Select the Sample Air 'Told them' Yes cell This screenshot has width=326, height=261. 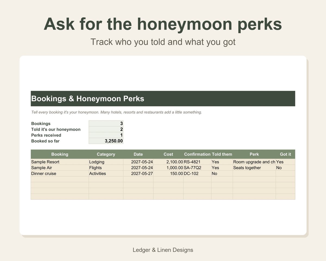coord(222,168)
